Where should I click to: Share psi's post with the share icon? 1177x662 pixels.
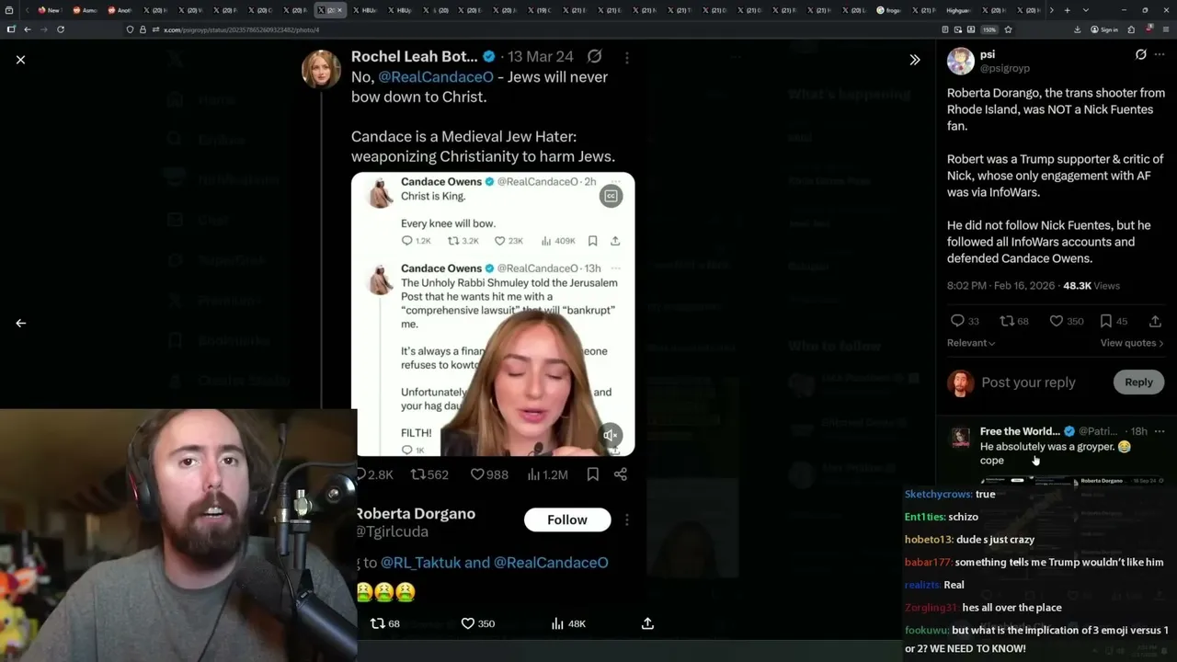pos(1155,321)
